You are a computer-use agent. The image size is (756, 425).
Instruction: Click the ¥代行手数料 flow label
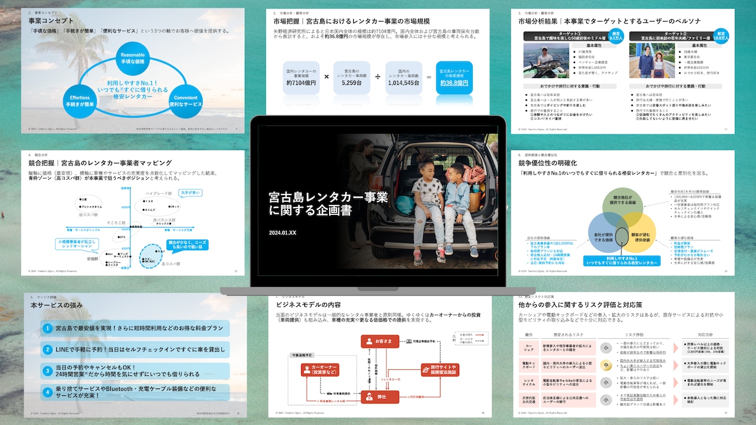[x=416, y=396]
